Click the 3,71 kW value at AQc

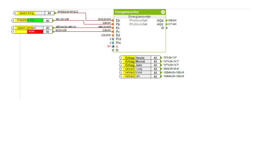click(172, 24)
